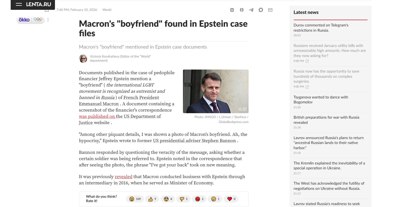This screenshot has height=207, width=411.
Task: Share article on VK
Action: tap(232, 10)
